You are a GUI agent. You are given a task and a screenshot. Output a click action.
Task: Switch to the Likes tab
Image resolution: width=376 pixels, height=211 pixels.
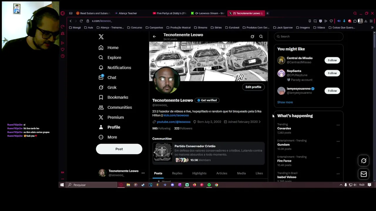pos(259,173)
